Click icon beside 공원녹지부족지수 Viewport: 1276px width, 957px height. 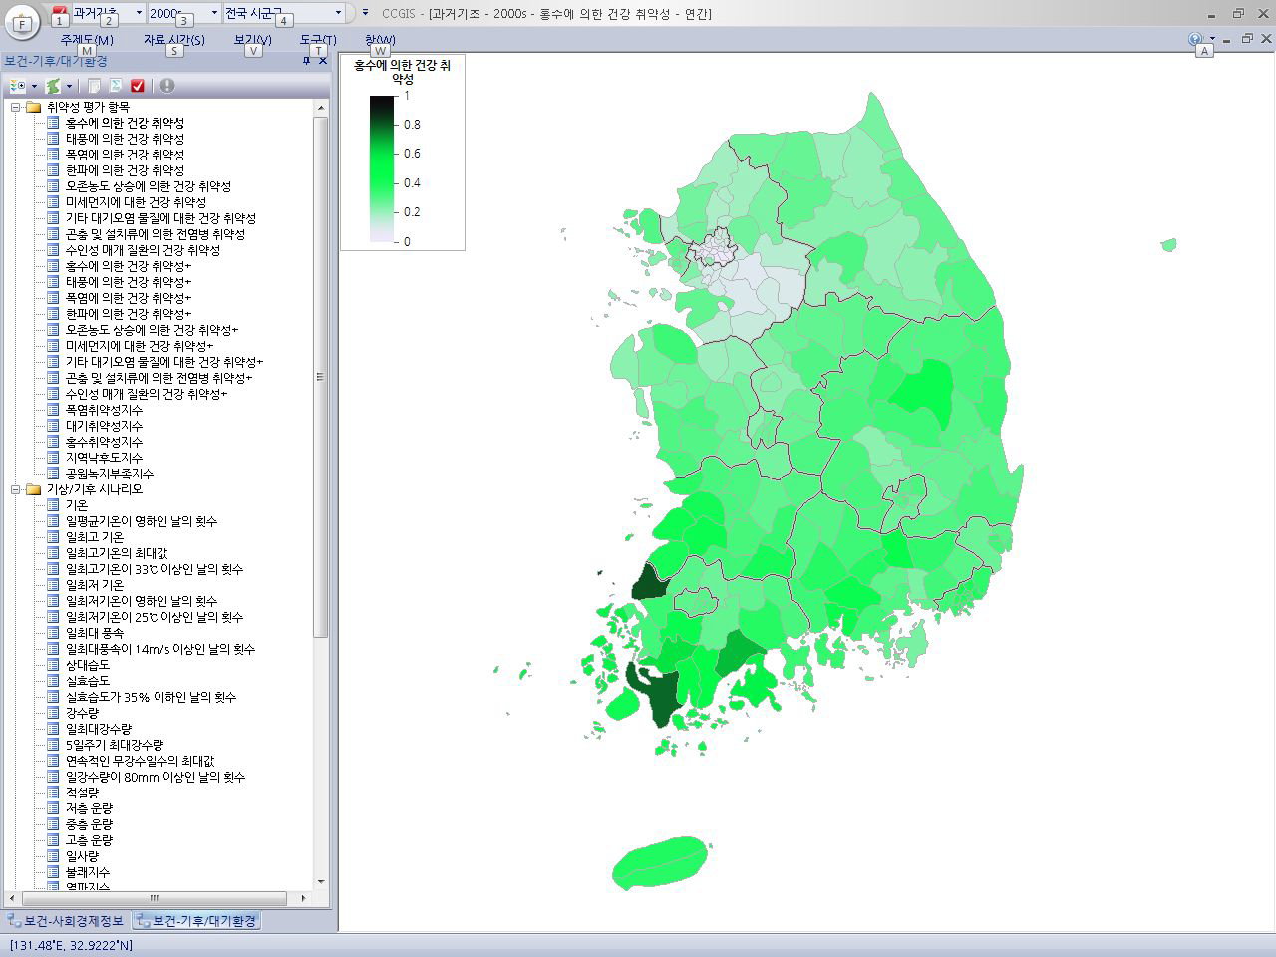coord(53,474)
